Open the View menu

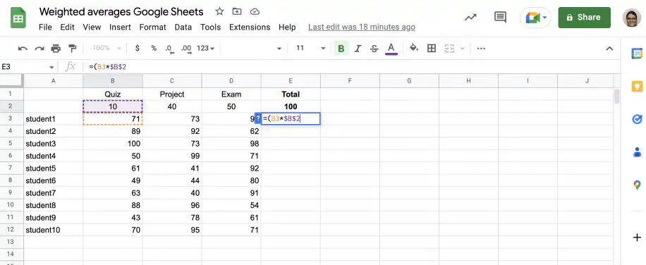coord(92,27)
